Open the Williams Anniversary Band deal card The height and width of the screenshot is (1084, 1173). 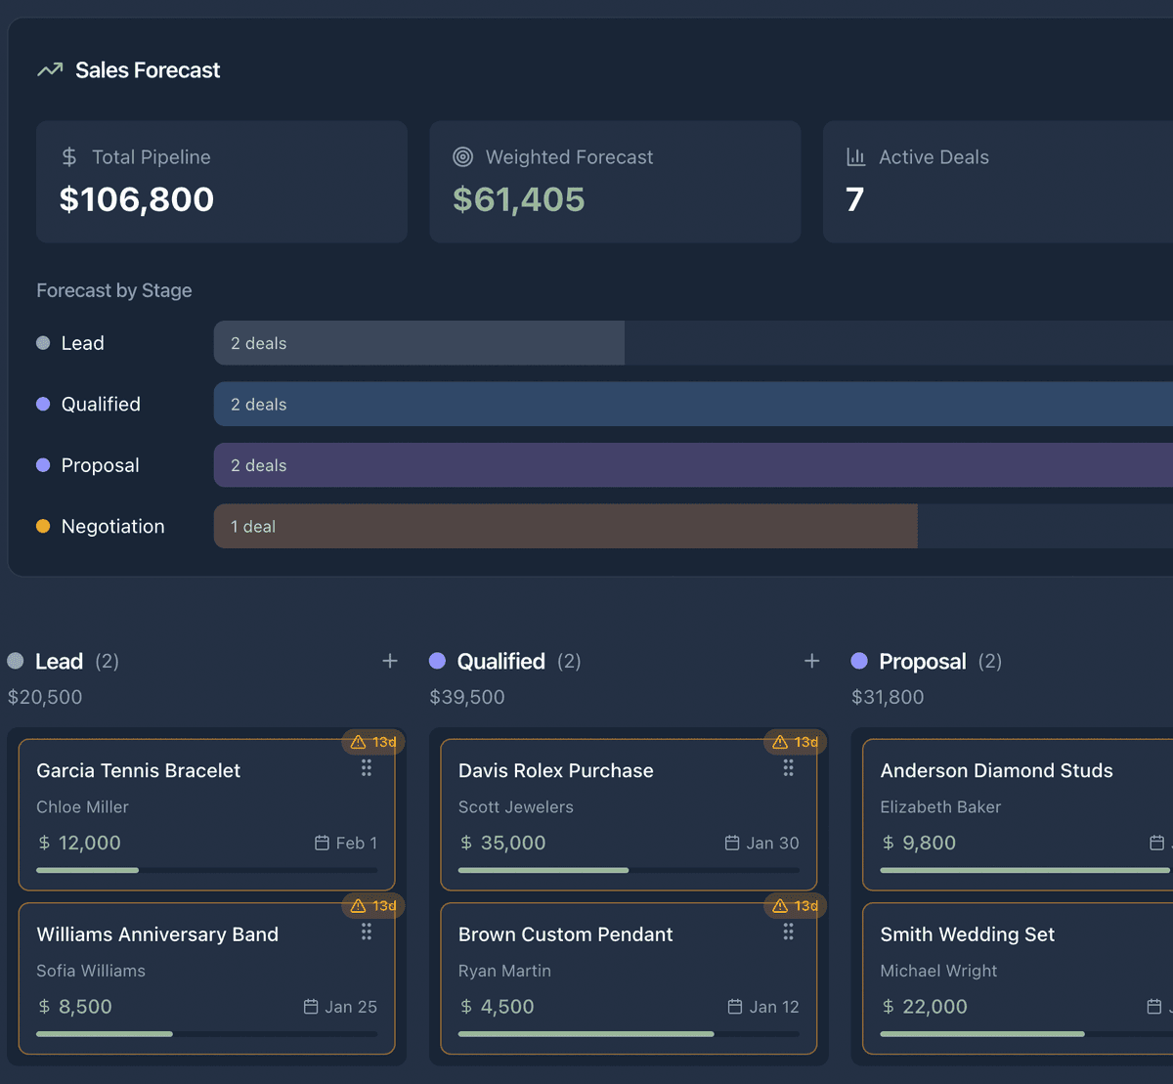point(206,978)
